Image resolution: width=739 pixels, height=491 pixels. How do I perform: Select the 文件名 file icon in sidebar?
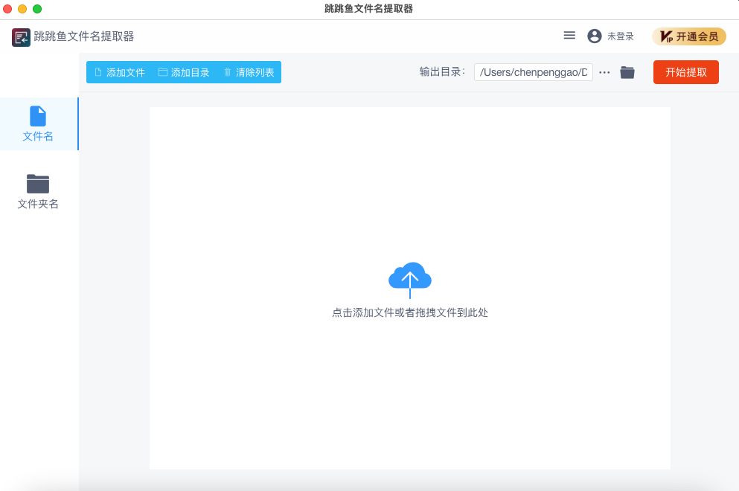[38, 116]
